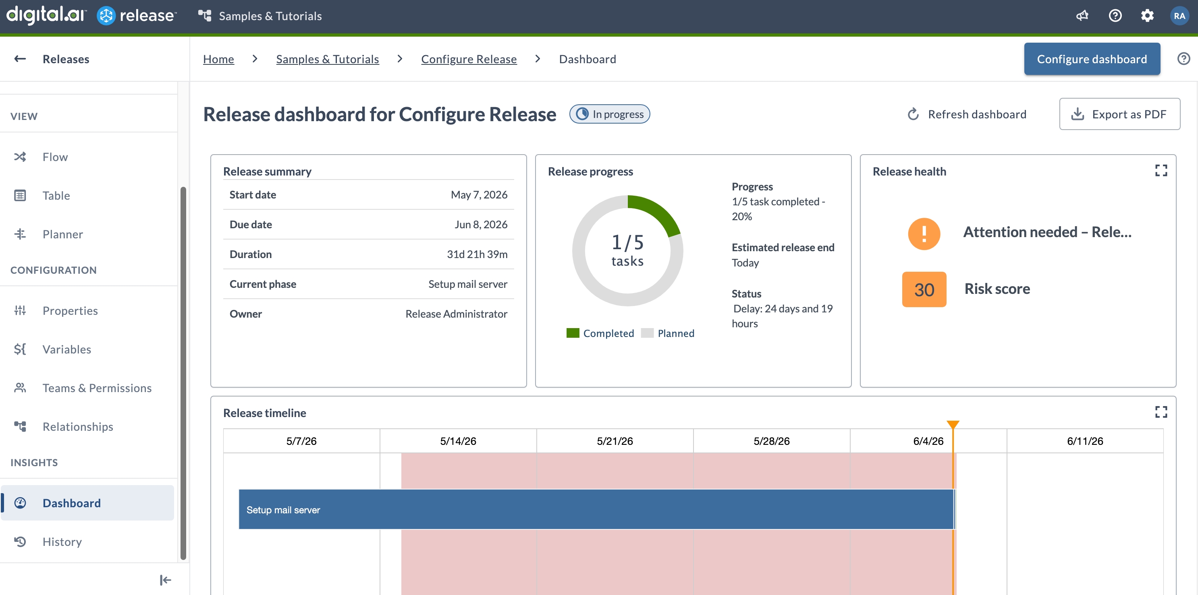This screenshot has height=595, width=1198.
Task: Open the Properties configuration page
Action: coord(87,311)
